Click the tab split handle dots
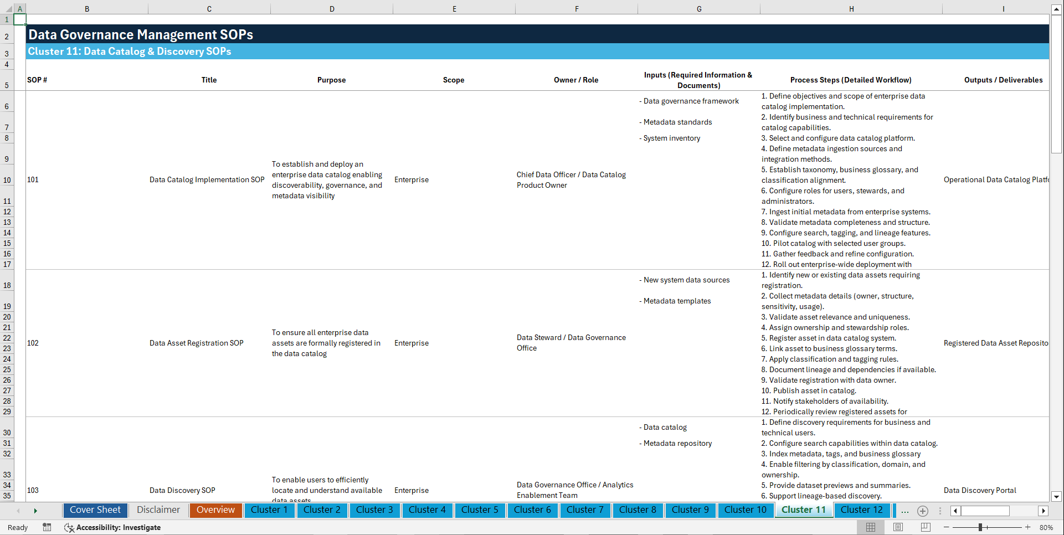The image size is (1064, 535). click(940, 511)
